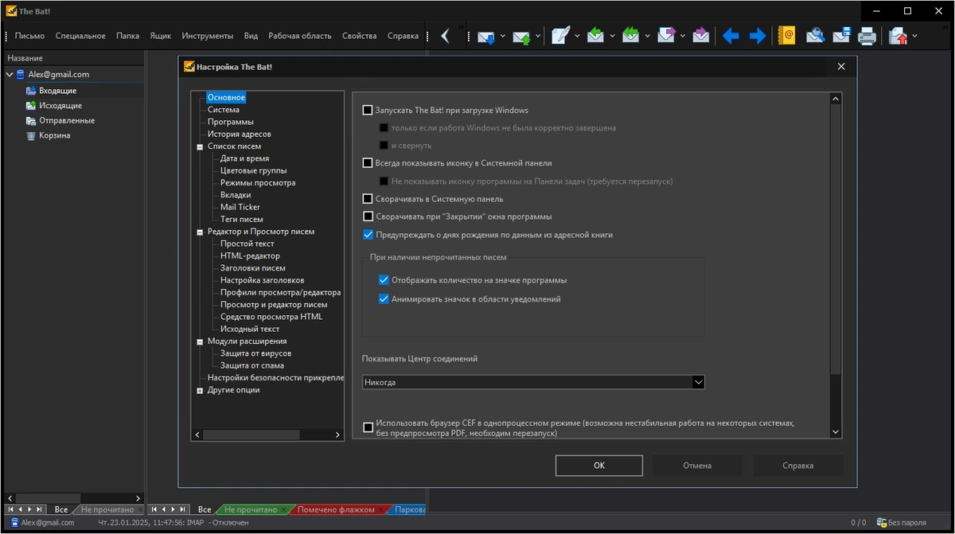Click the Отмена button
This screenshot has height=534, width=955.
[x=697, y=466]
